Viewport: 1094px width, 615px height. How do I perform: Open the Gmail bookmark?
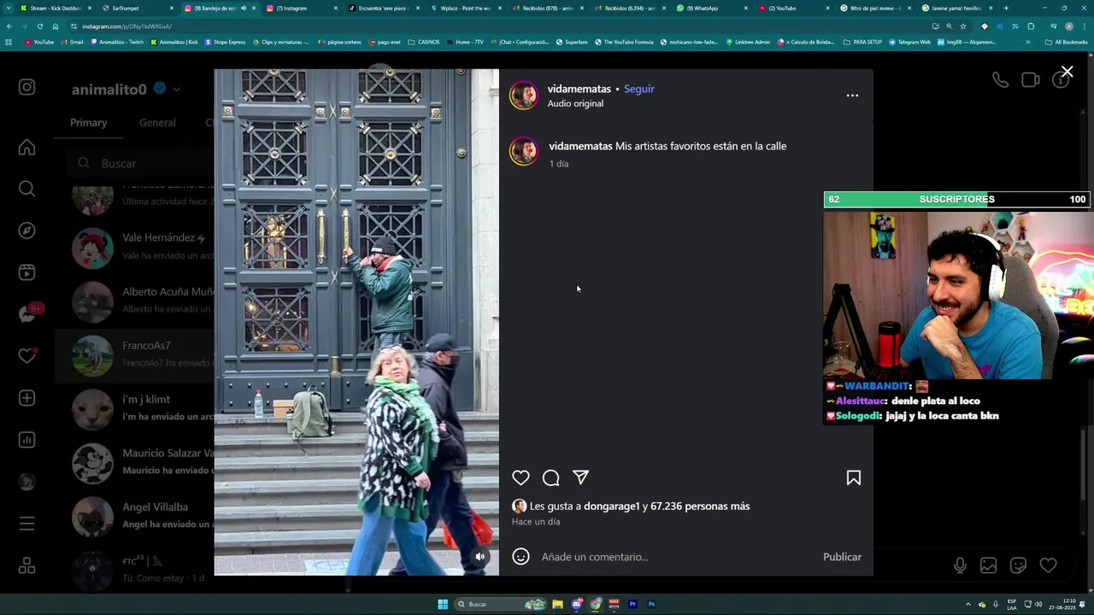(72, 42)
